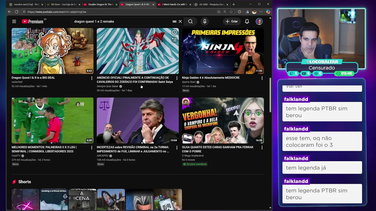The image size is (376, 211).
Task: Focus the dragon quest 1 e 2 remake search field
Action: 122,21
